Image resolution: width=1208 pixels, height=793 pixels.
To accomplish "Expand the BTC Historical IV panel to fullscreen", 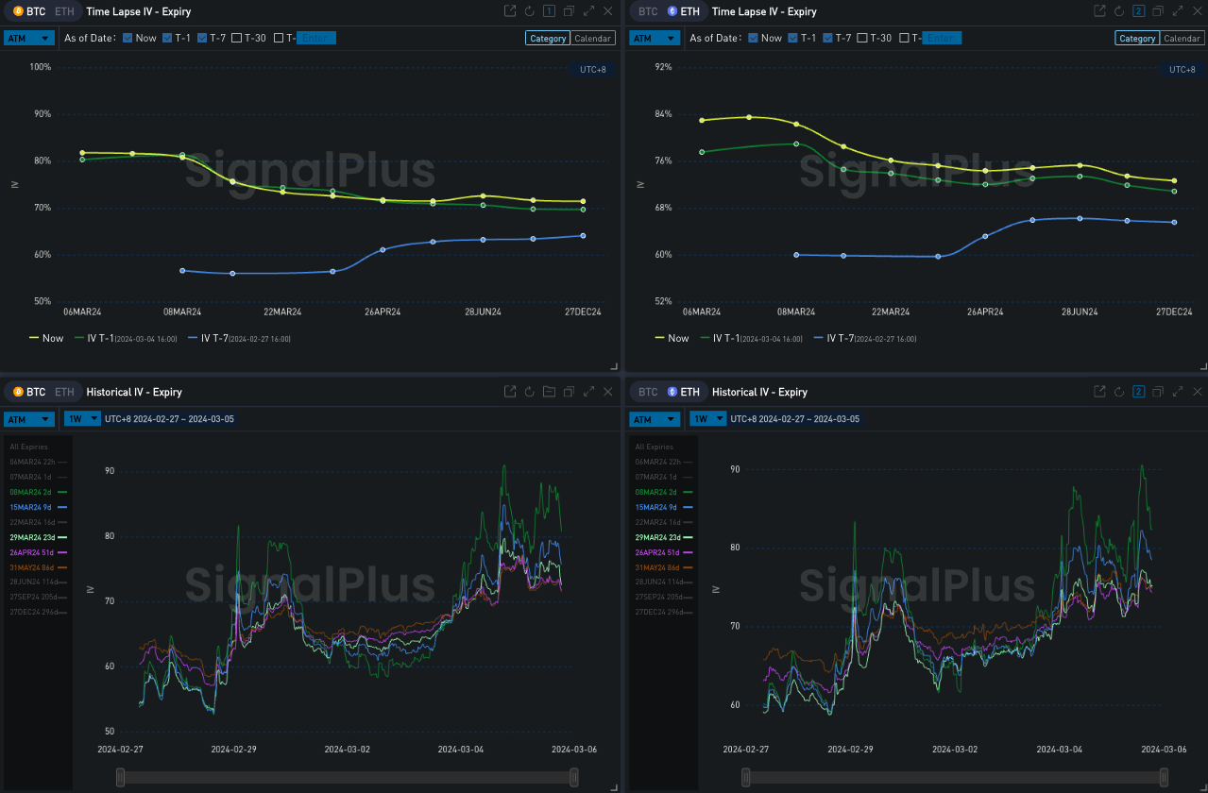I will point(588,392).
